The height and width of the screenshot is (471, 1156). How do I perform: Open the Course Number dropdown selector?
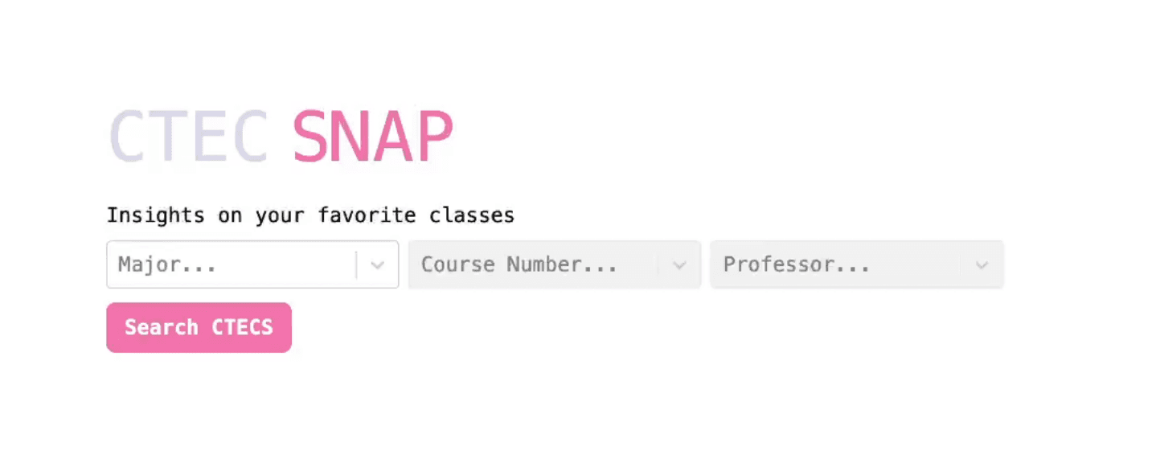point(555,264)
